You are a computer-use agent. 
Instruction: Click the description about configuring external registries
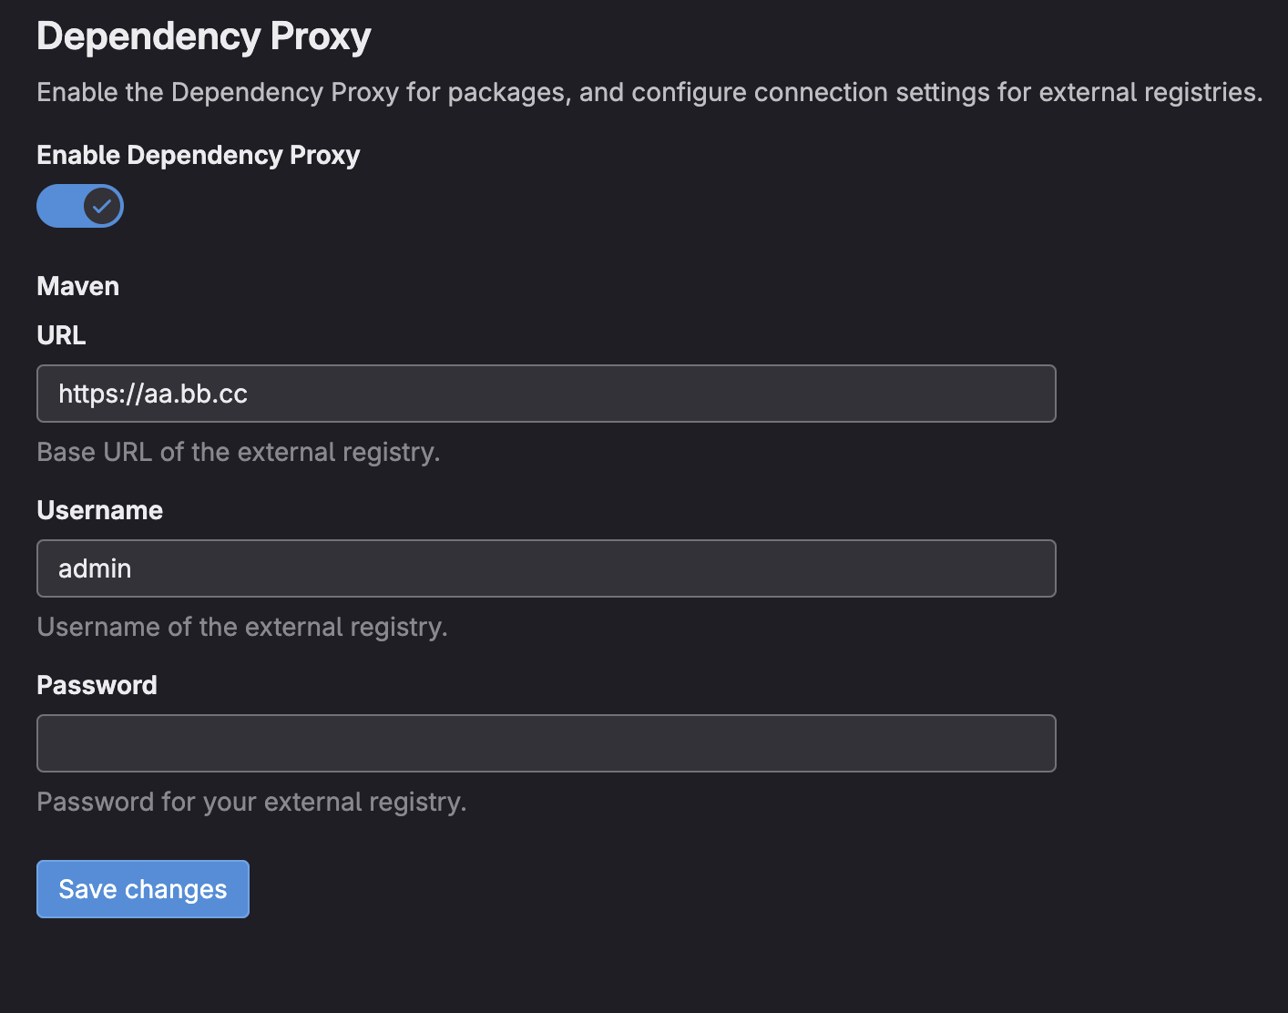pyautogui.click(x=649, y=92)
